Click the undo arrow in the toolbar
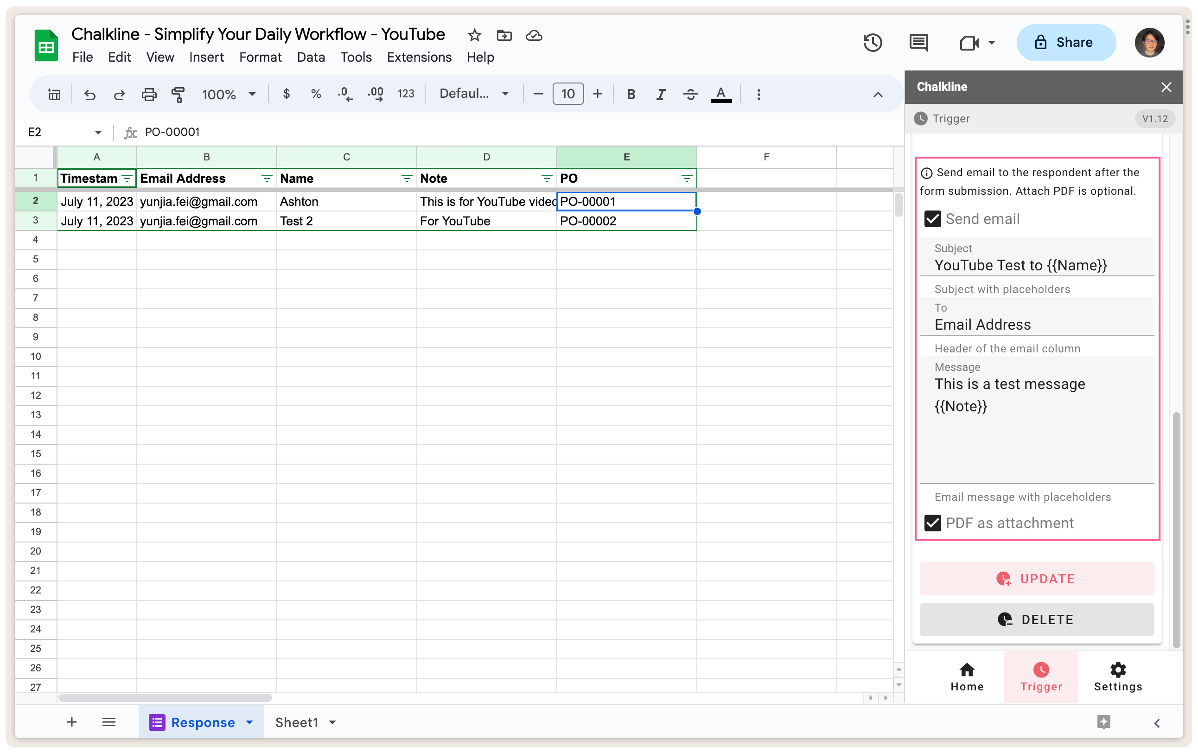1198x753 pixels. (89, 95)
